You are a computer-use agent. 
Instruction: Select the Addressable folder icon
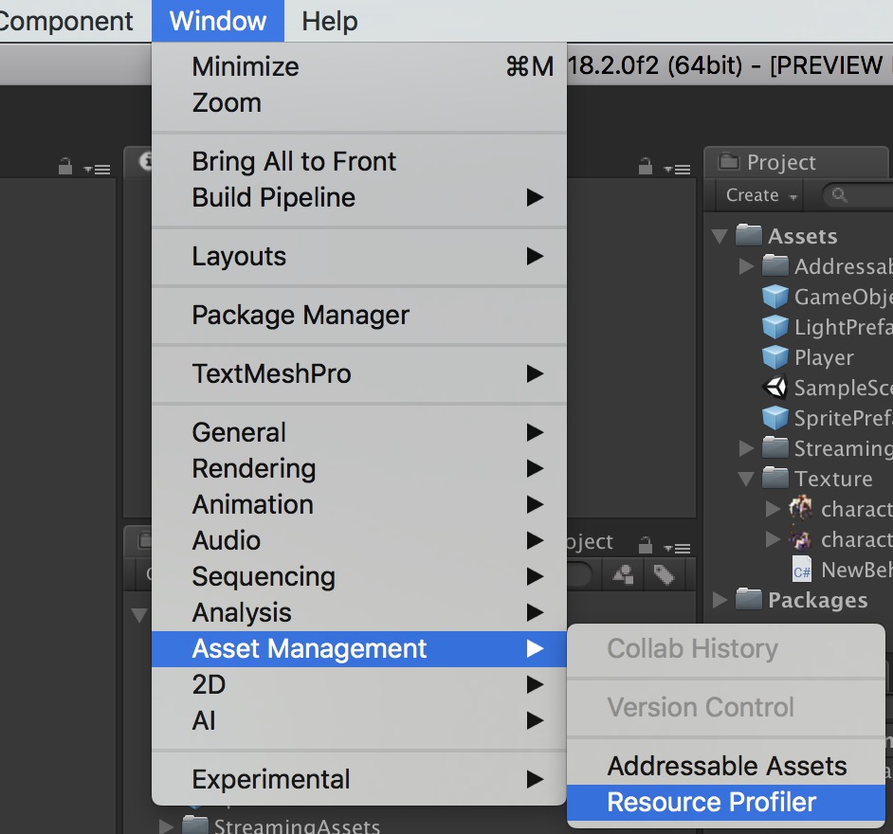tap(775, 265)
